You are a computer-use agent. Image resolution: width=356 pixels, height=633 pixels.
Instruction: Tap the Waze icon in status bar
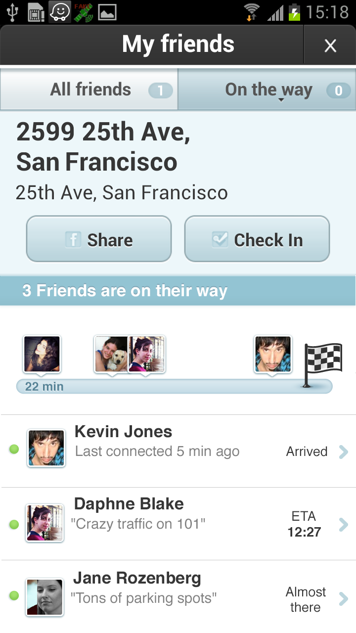(60, 12)
